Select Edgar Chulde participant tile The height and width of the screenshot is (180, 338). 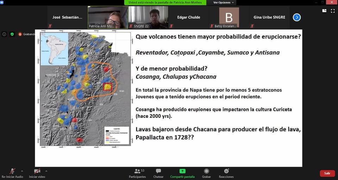pos(189,17)
